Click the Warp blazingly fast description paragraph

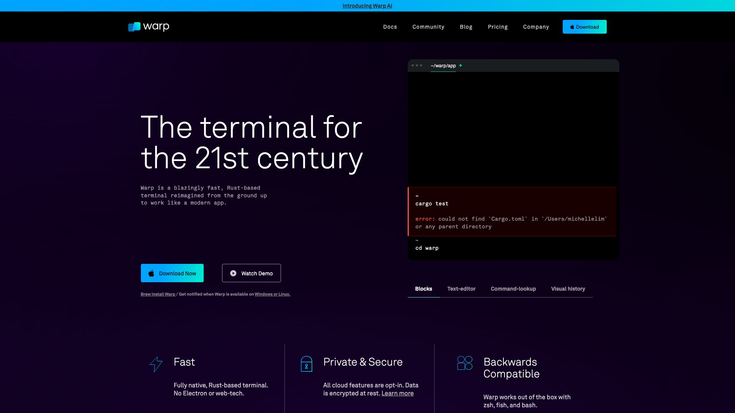[203, 195]
